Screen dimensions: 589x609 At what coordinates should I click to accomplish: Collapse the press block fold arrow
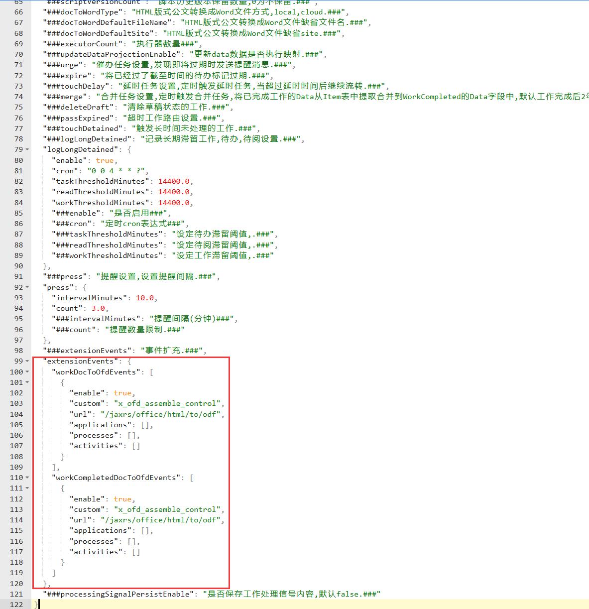pos(27,287)
